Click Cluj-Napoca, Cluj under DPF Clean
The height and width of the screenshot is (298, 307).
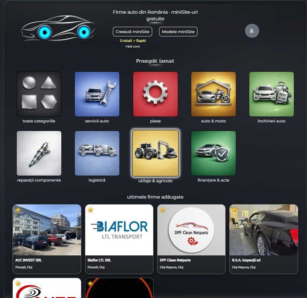[171, 267]
